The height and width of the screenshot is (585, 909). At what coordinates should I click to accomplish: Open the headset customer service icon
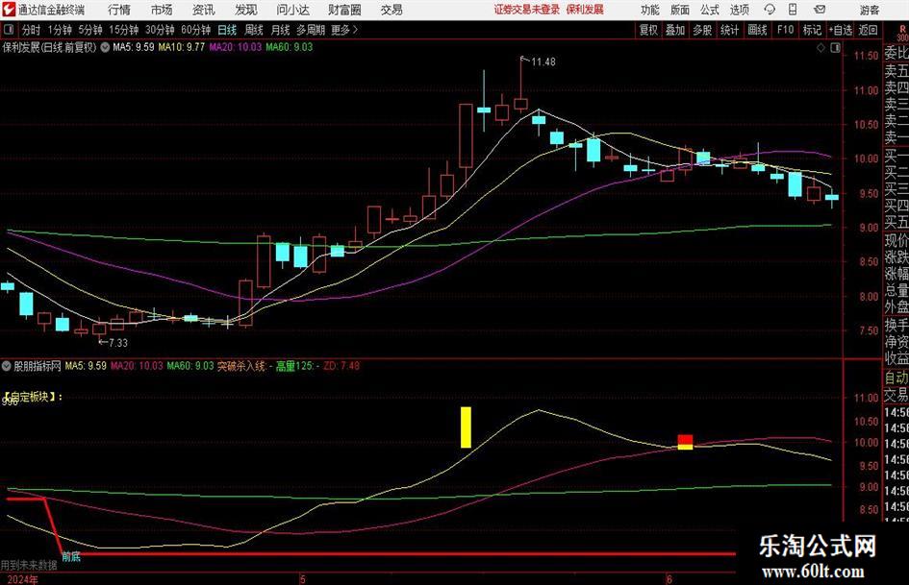click(x=770, y=10)
